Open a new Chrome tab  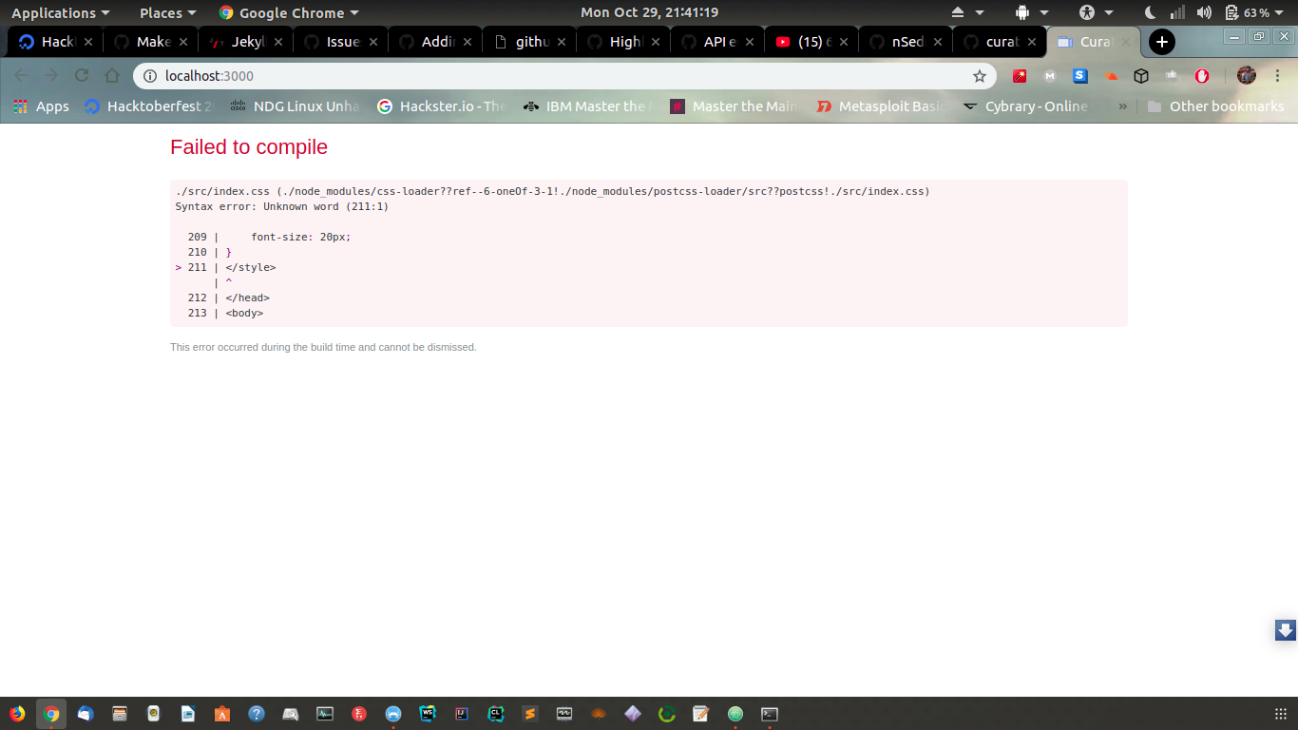1161,42
